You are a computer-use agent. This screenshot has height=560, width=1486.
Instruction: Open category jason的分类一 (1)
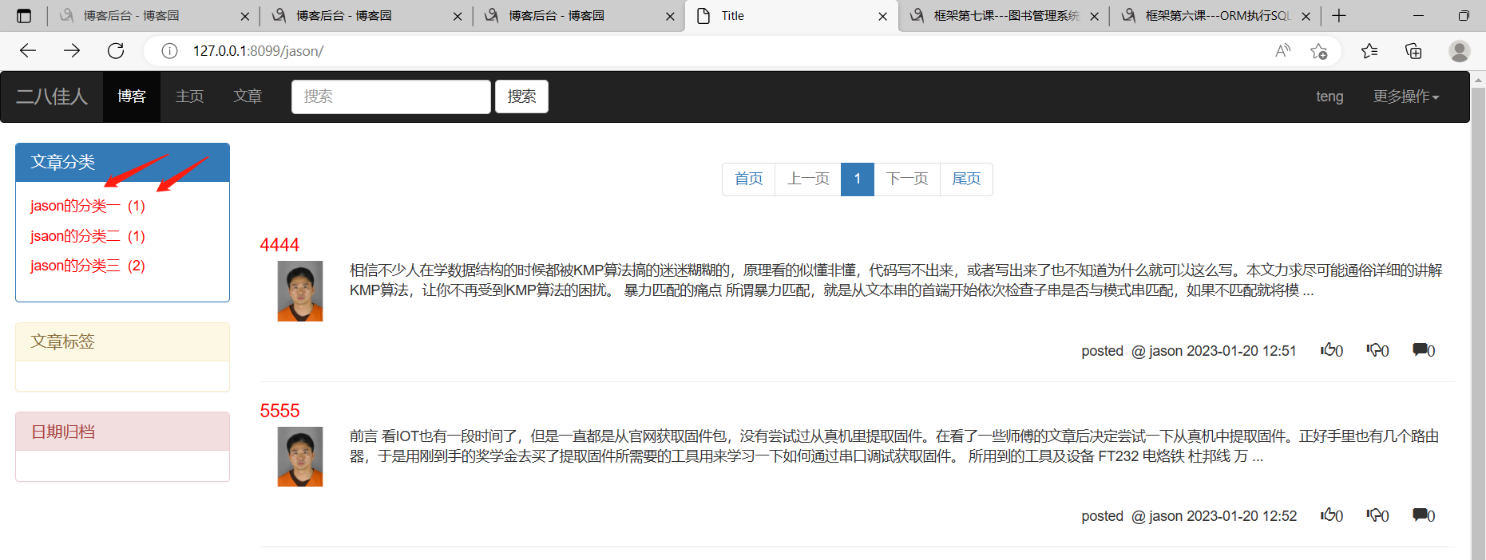[88, 206]
